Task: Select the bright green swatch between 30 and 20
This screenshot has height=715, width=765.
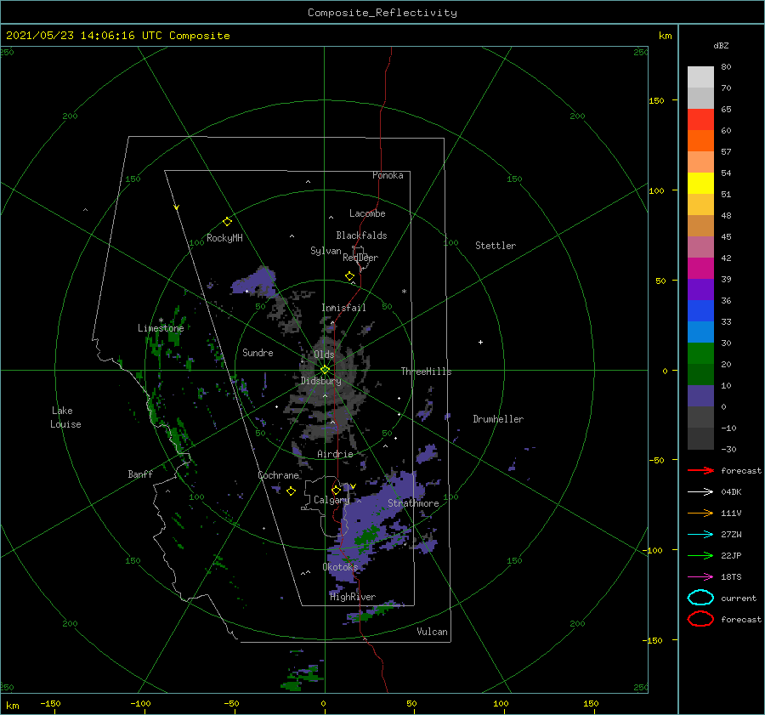Action: pyautogui.click(x=700, y=354)
